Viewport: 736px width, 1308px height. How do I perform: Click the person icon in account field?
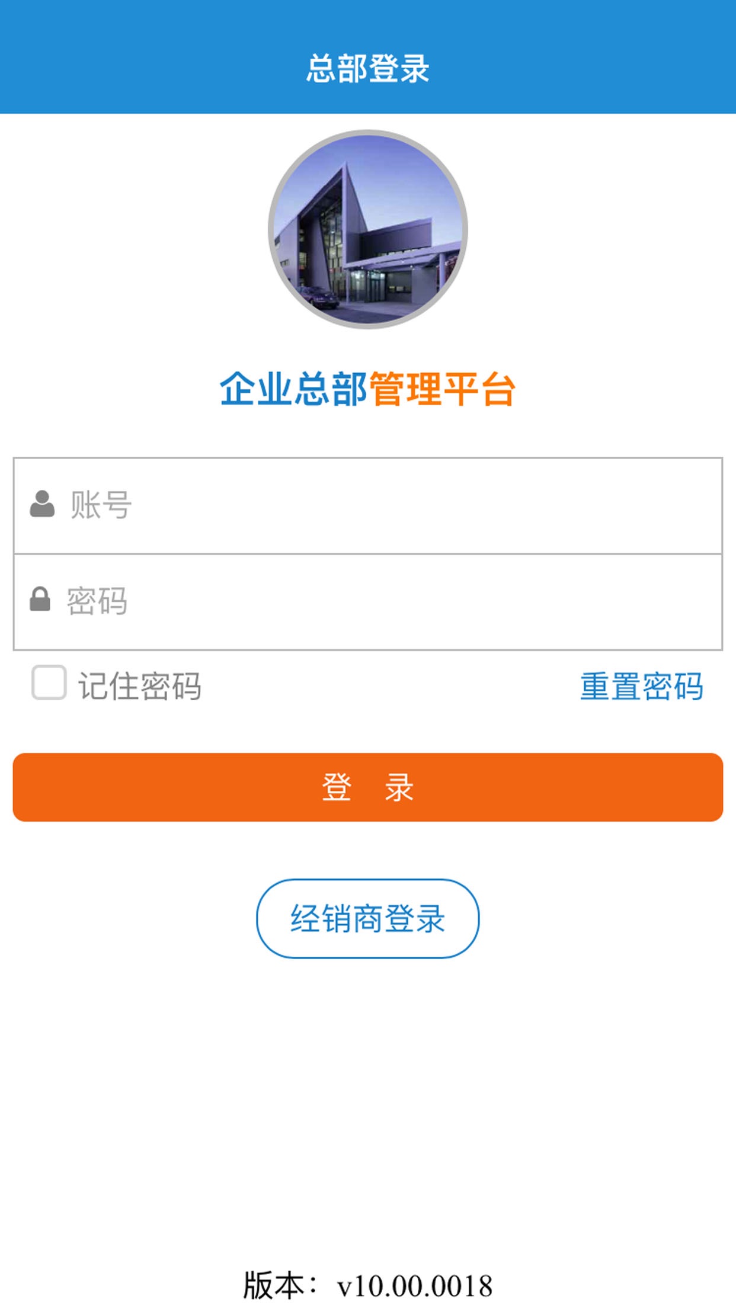coord(42,504)
